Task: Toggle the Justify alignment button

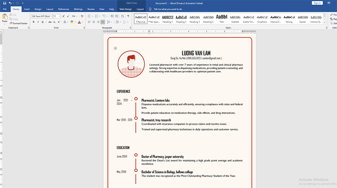Action: [103, 22]
